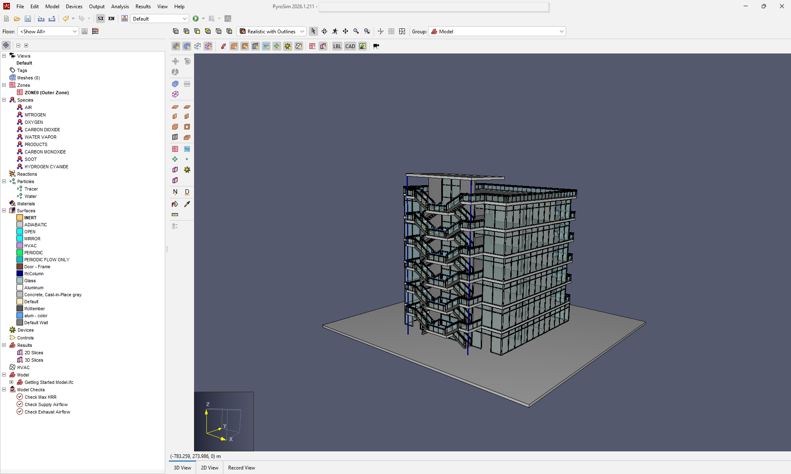The width and height of the screenshot is (791, 474).
Task: Open the Undo history dropdown arrow
Action: (x=73, y=19)
